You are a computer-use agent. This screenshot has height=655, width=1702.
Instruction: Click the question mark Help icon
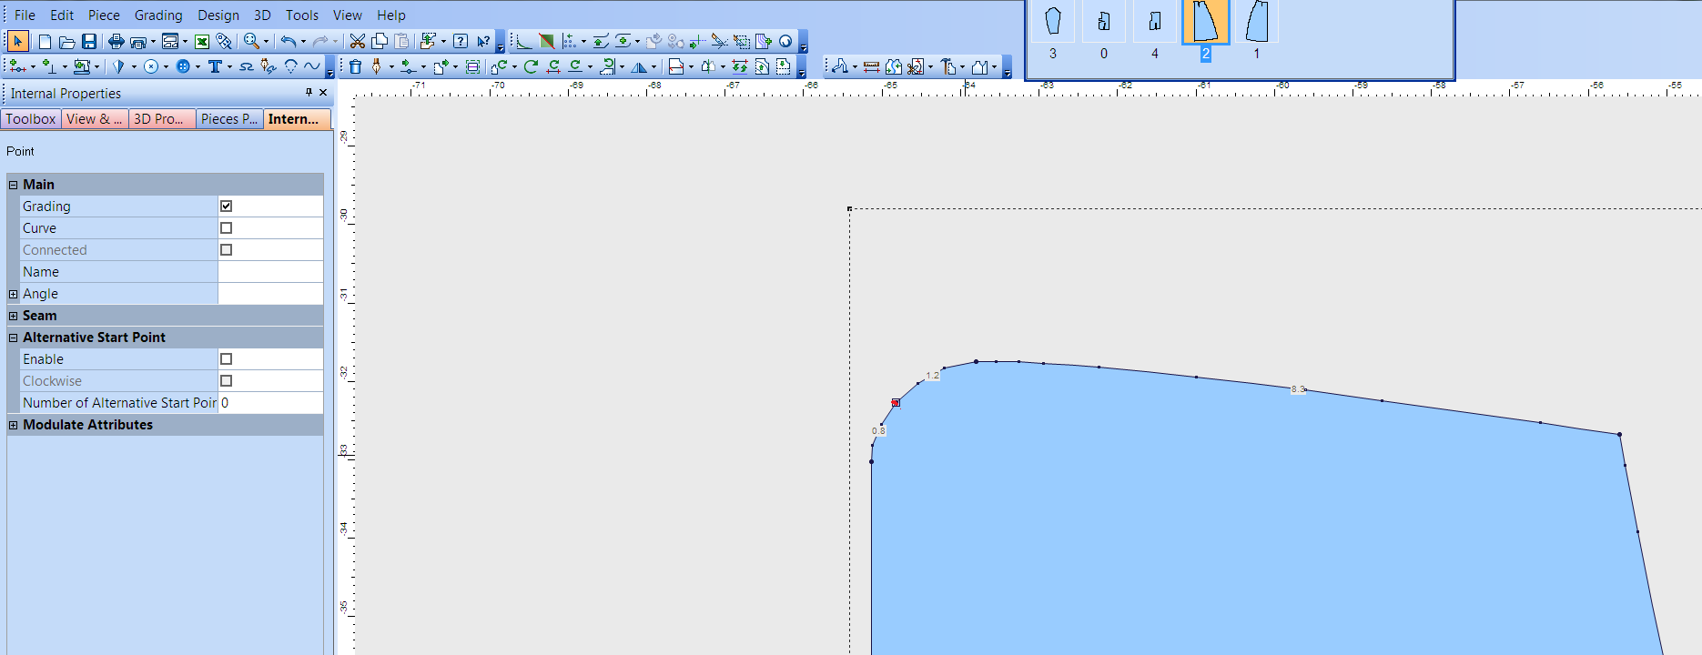(x=461, y=41)
